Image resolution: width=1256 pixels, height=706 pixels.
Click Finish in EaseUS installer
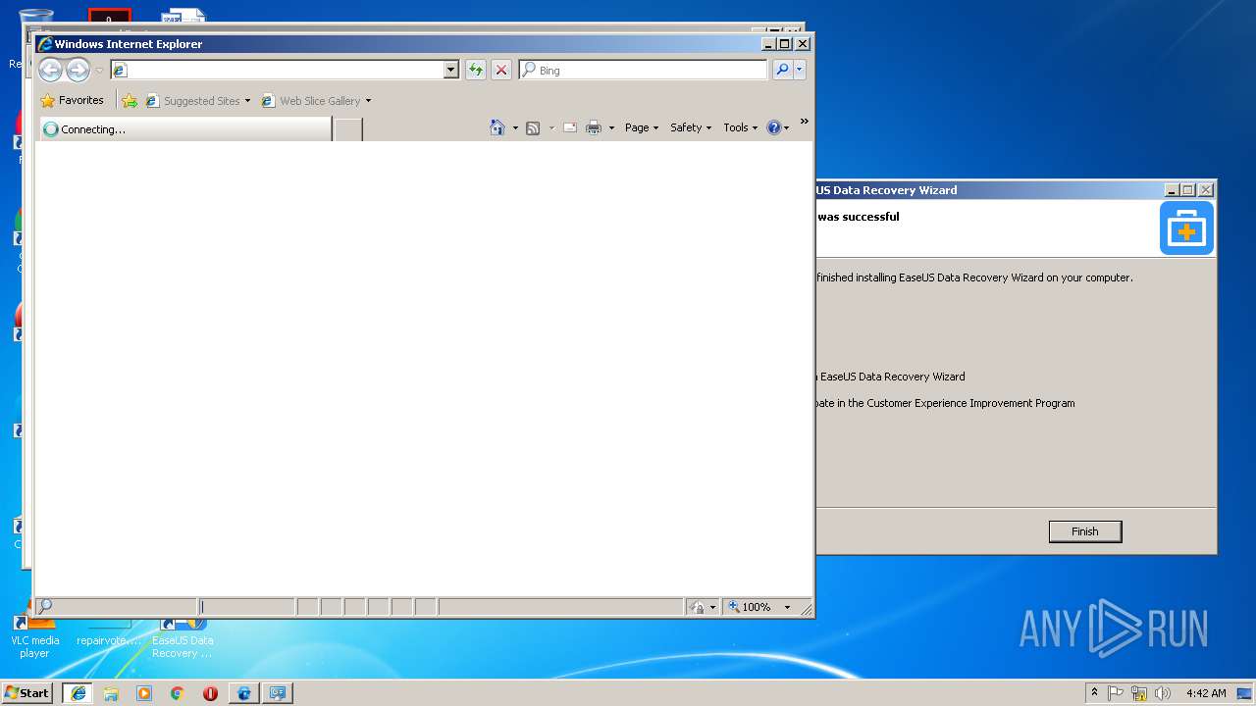click(x=1084, y=531)
